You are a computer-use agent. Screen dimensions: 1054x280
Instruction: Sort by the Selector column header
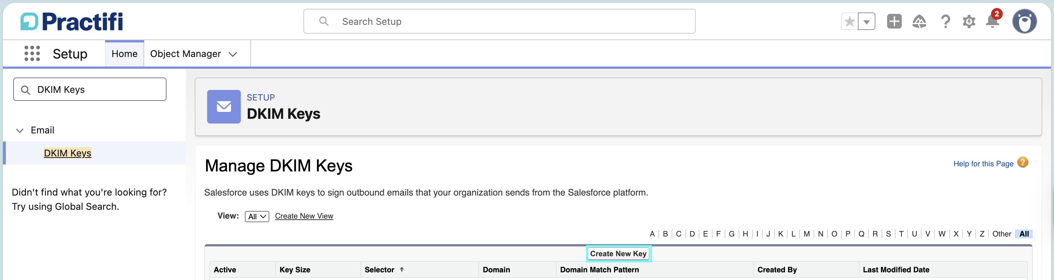[x=379, y=270]
